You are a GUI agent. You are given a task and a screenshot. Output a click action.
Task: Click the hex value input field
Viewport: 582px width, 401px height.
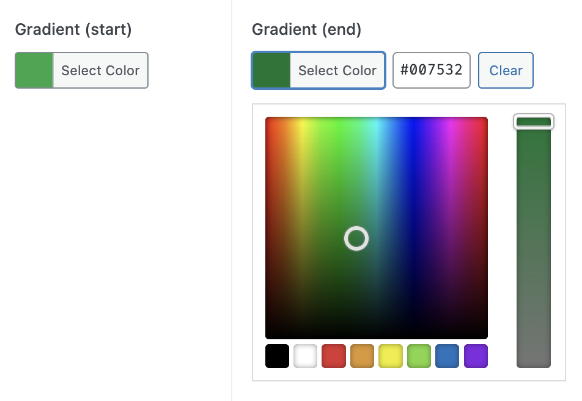(x=431, y=70)
